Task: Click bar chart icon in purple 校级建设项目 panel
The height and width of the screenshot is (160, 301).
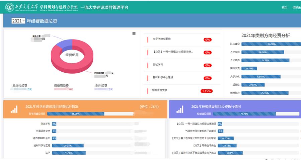Action: point(180,109)
